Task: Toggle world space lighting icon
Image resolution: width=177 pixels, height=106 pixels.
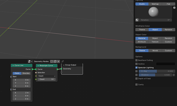Action: point(137,20)
